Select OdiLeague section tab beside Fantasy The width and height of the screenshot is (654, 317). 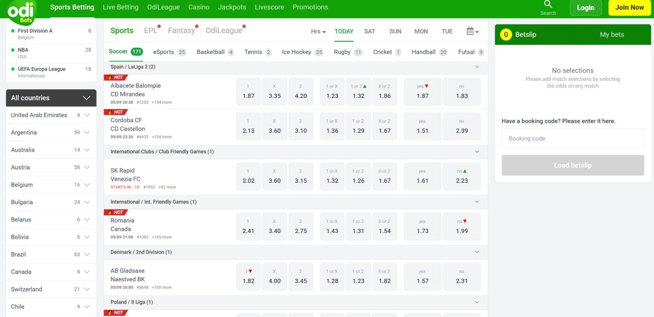coord(224,31)
